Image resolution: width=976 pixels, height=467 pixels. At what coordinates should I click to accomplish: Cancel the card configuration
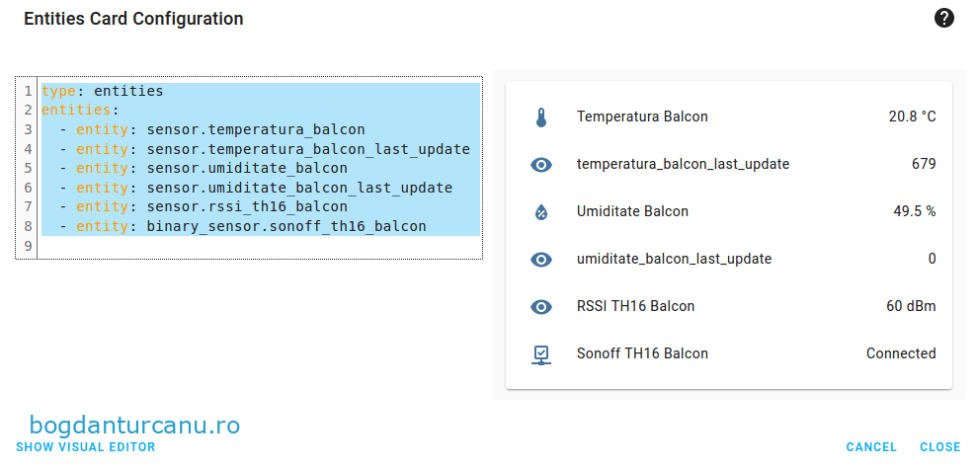871,447
